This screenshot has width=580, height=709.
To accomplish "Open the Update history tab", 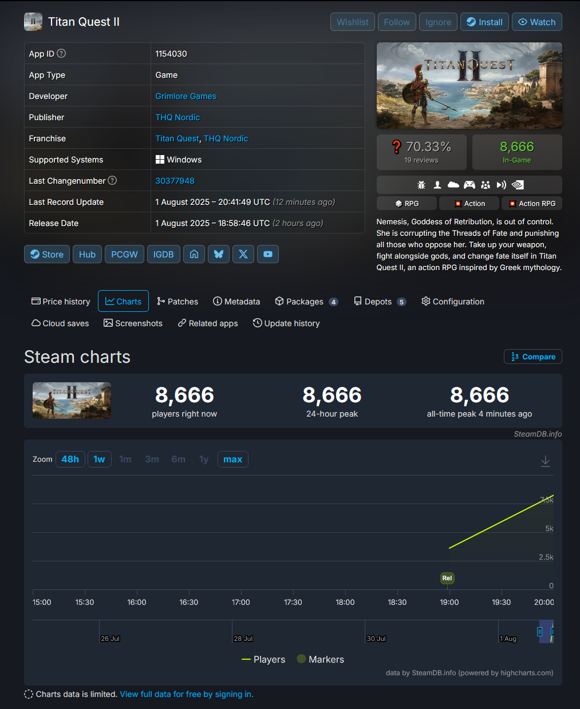I will 286,323.
